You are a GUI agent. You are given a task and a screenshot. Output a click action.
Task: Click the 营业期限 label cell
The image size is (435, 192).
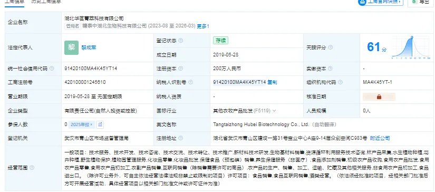[x=33, y=97]
